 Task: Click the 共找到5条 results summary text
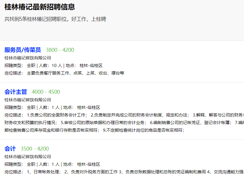pos(55,19)
